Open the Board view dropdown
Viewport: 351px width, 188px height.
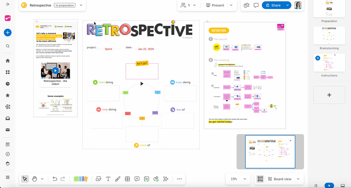(284, 179)
